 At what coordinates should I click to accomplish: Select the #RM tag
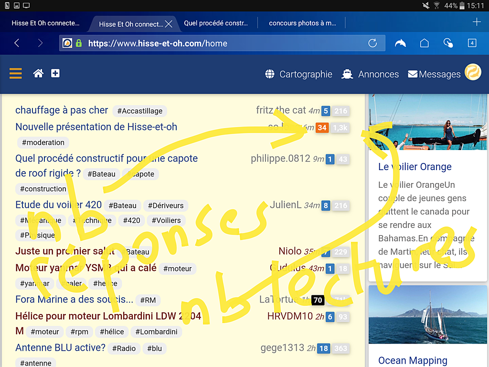pos(148,300)
